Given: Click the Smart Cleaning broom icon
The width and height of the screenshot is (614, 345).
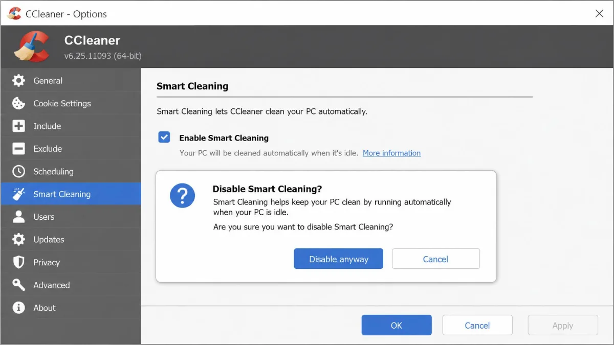Looking at the screenshot, I should (x=19, y=194).
